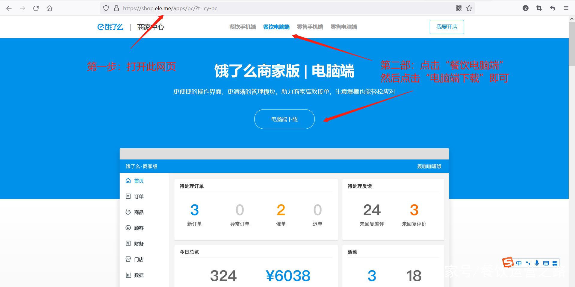
Task: Click the 新订单 count 3
Action: [195, 210]
